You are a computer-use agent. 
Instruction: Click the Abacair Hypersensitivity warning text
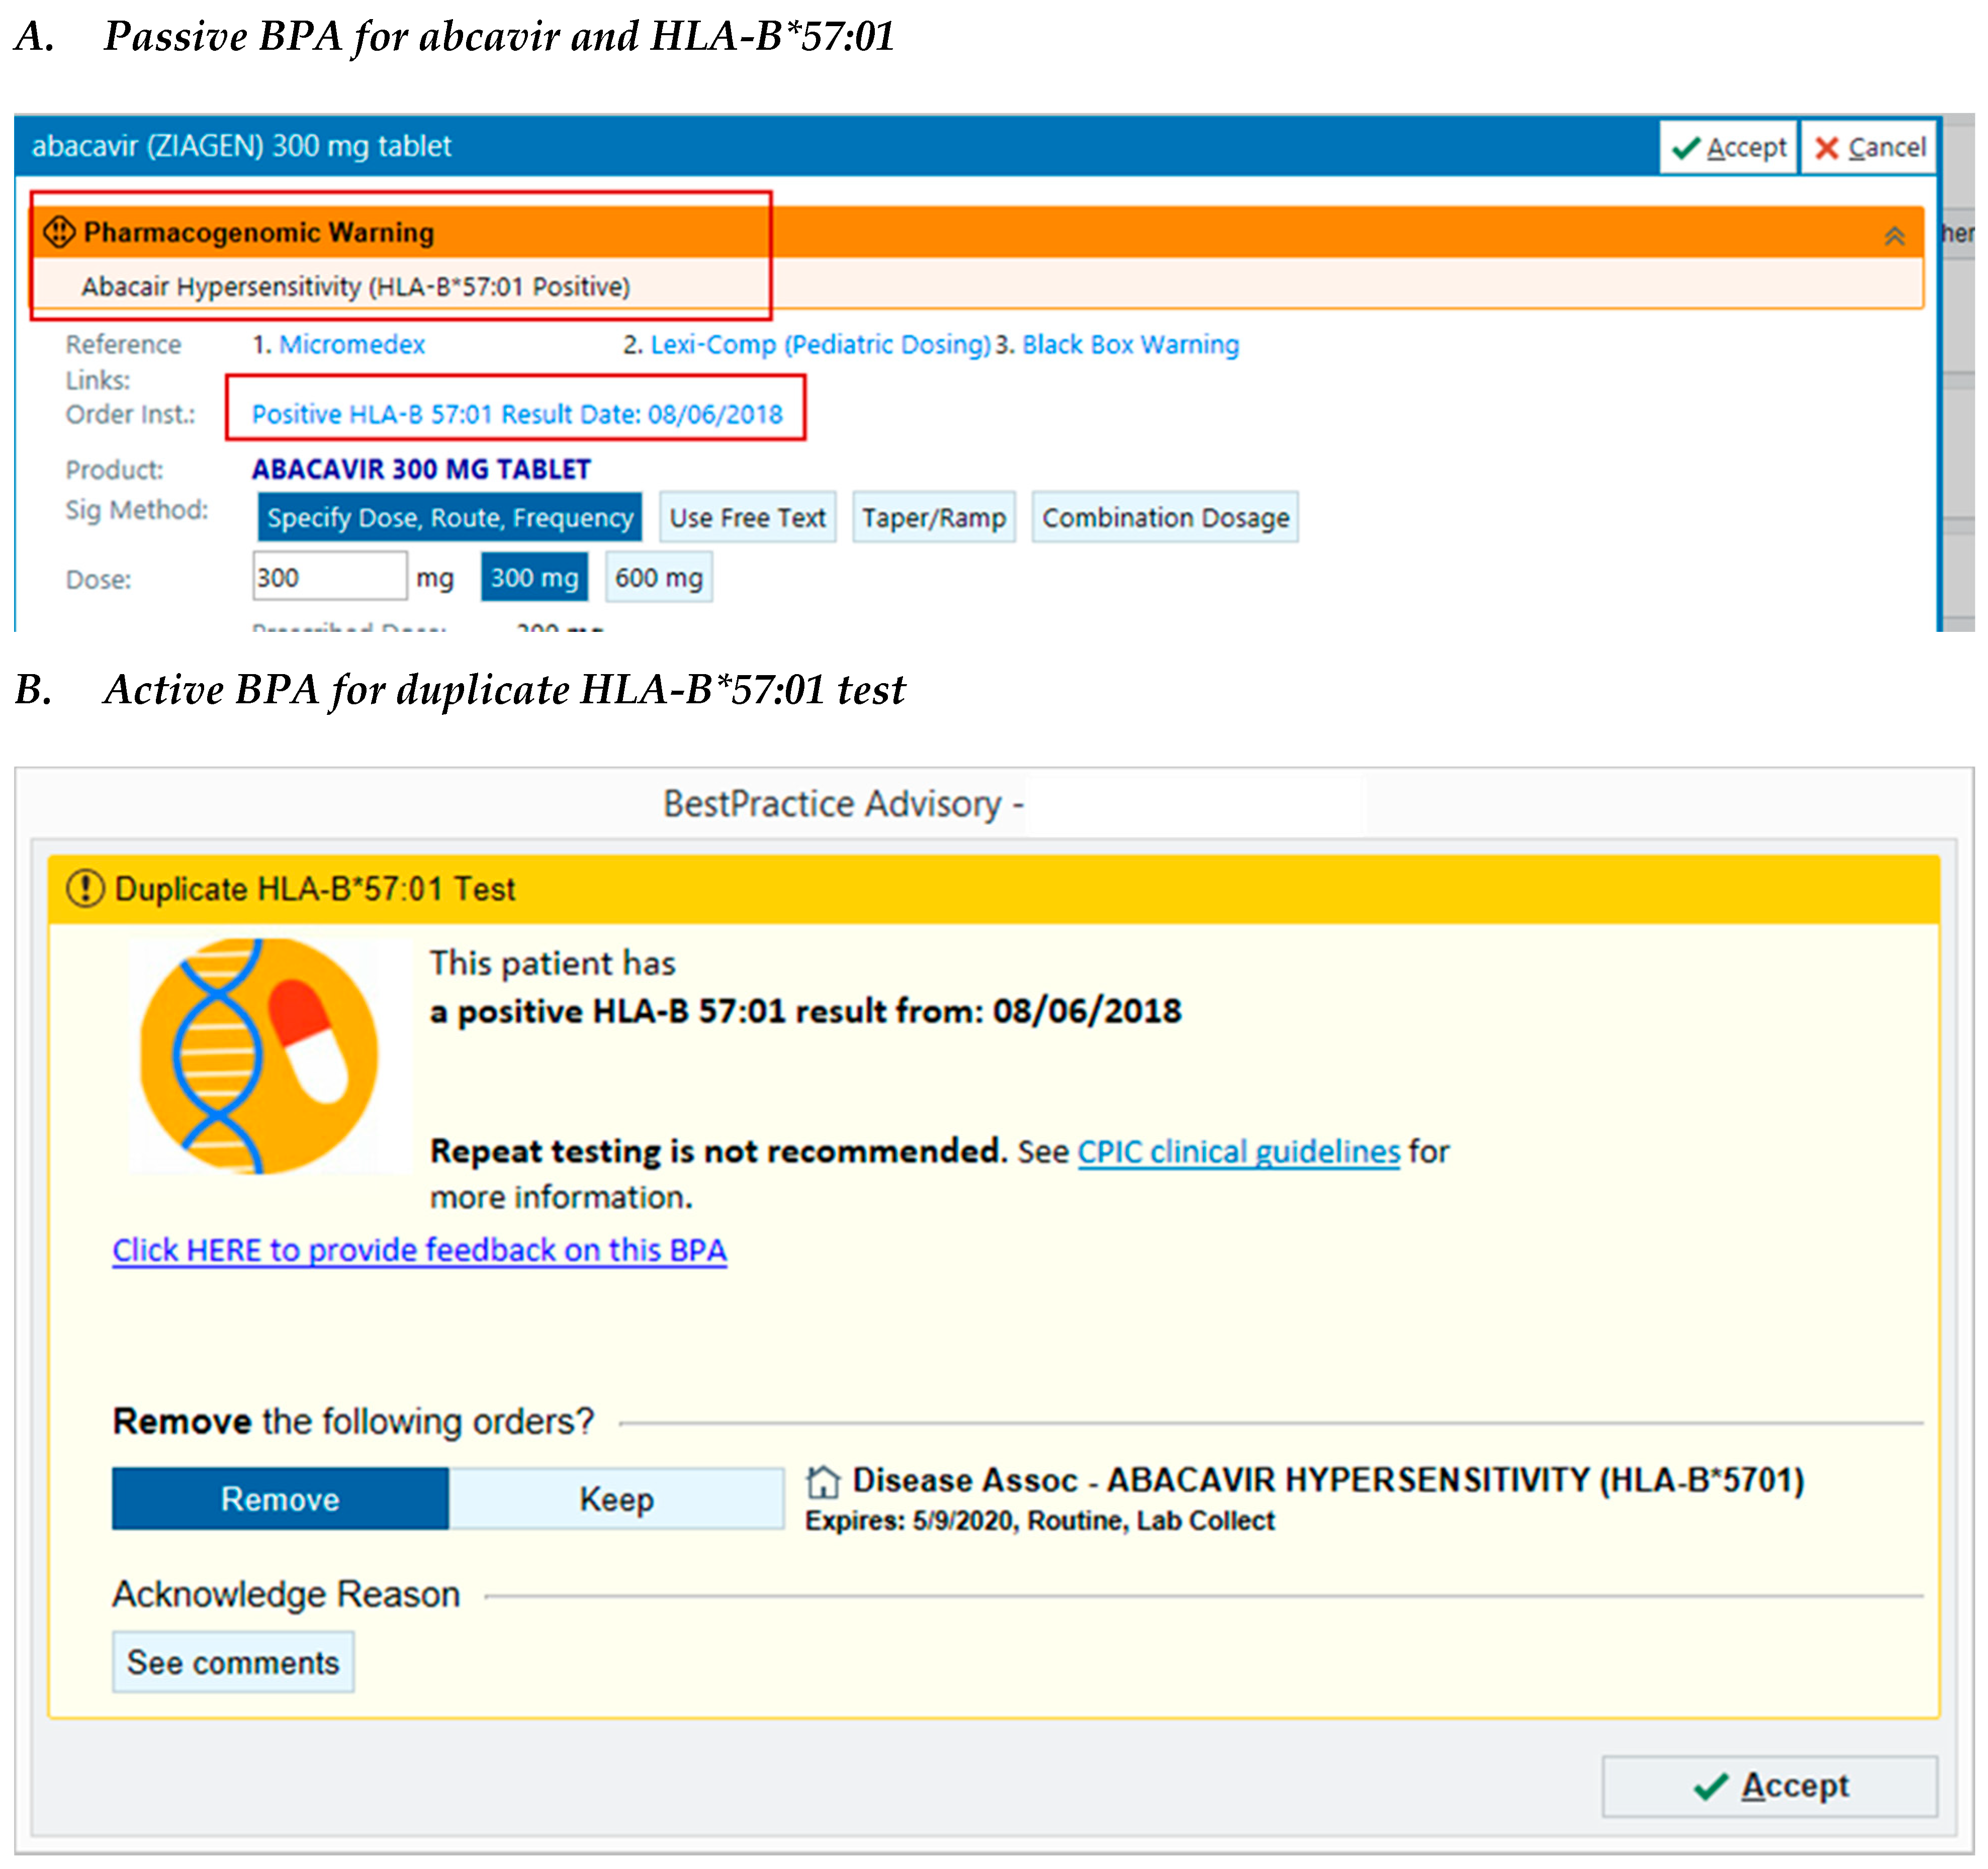point(355,287)
